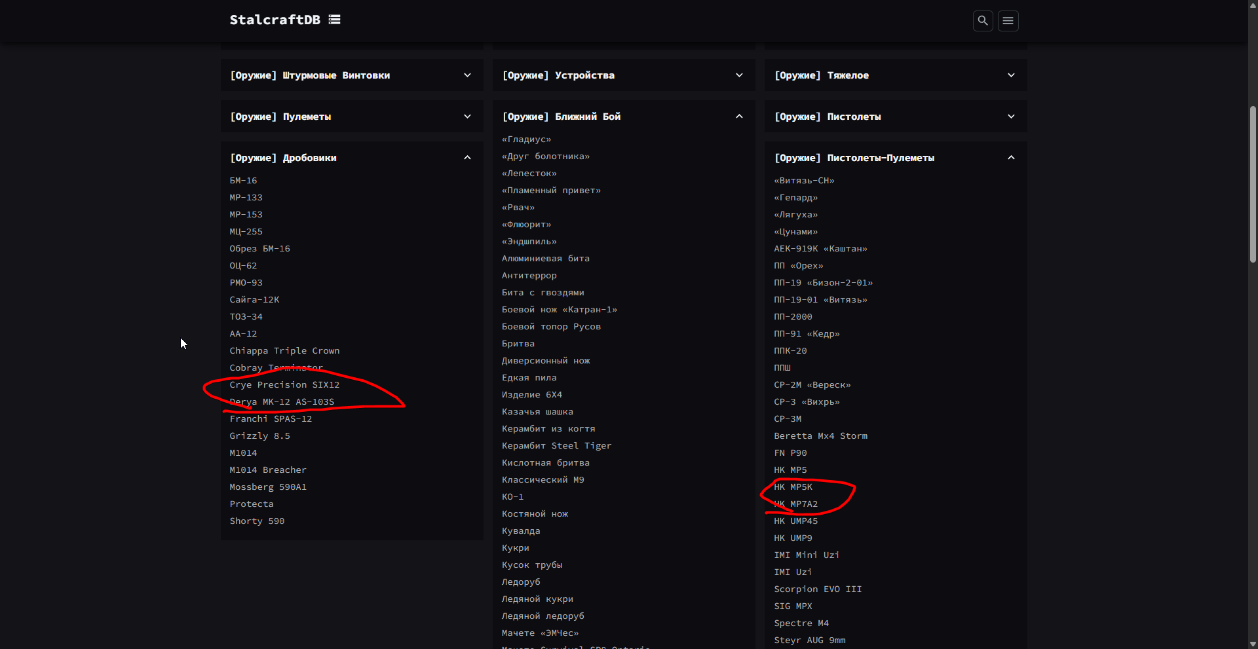Open ПП-2000 entry

793,316
